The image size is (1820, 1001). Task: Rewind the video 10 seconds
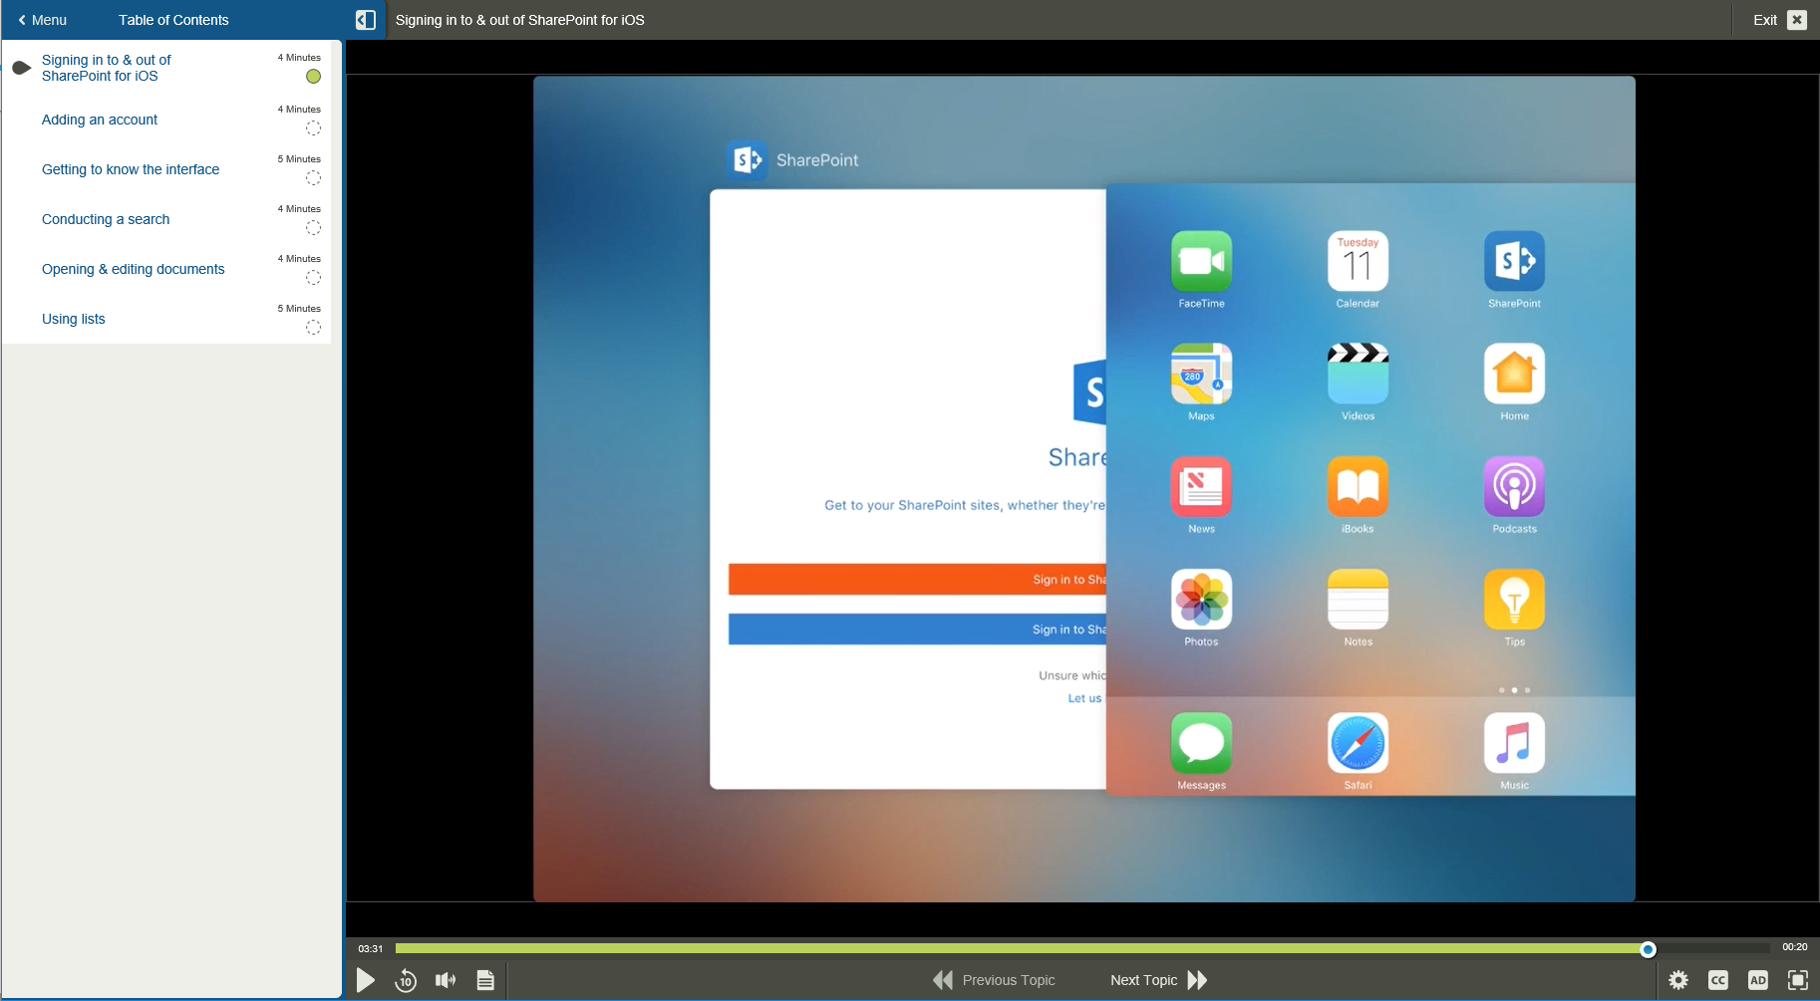pyautogui.click(x=406, y=979)
